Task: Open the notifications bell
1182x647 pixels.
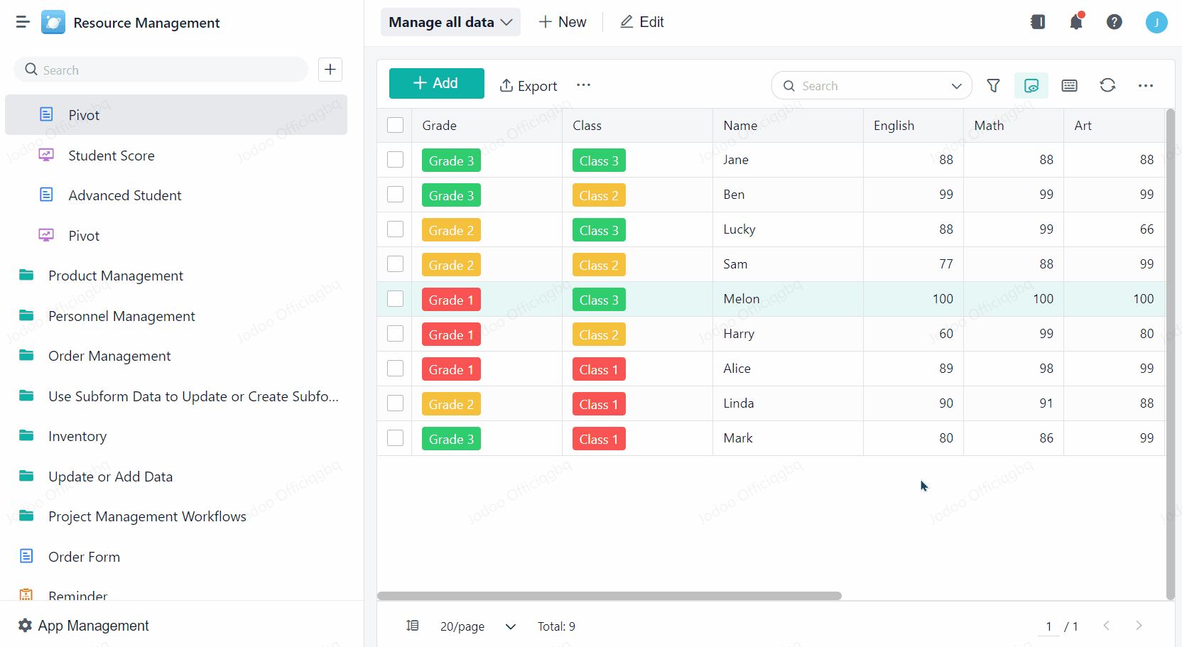Action: 1076,22
